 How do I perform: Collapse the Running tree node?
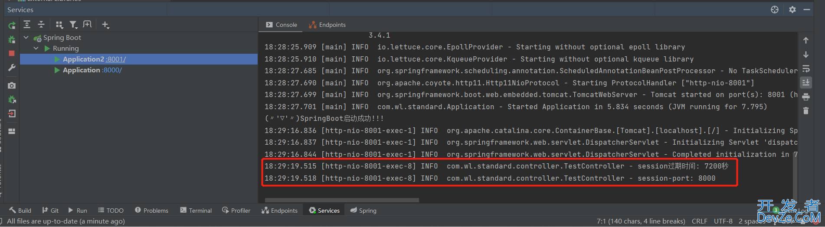pos(36,49)
